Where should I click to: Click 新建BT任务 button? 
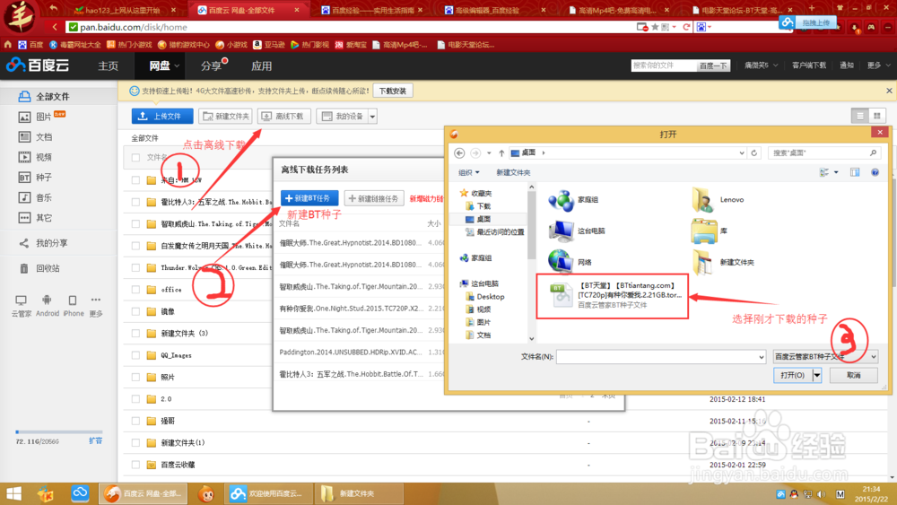tap(309, 198)
